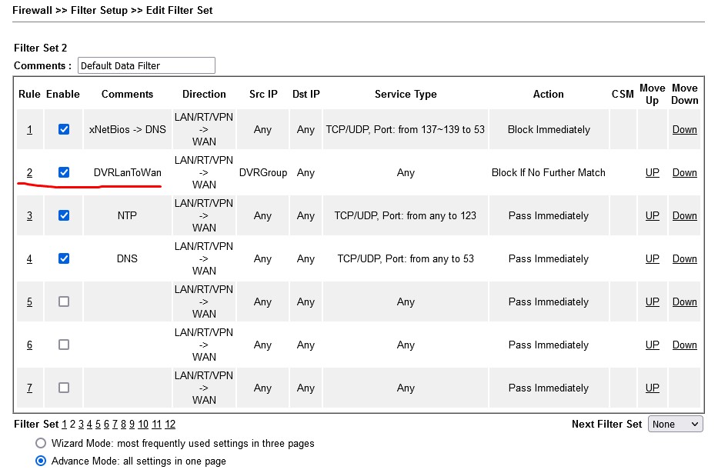Image resolution: width=718 pixels, height=473 pixels.
Task: Disable the DVRLanToWan rule checkbox
Action: pos(64,172)
